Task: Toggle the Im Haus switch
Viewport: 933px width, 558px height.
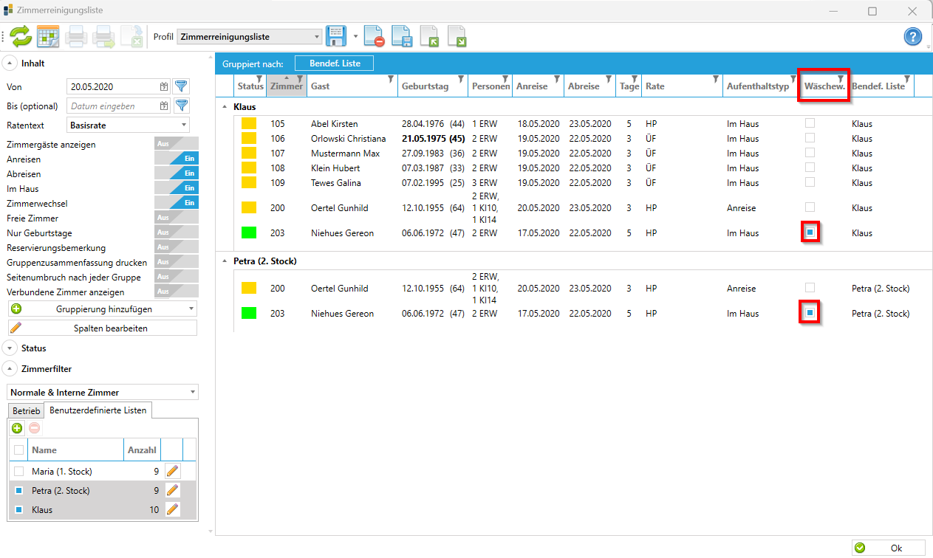Action: coord(176,188)
